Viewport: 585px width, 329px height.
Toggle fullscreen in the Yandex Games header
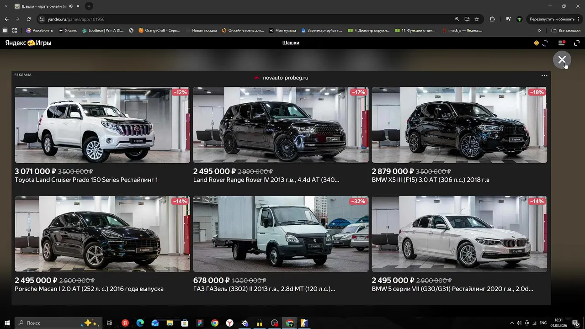[x=577, y=43]
